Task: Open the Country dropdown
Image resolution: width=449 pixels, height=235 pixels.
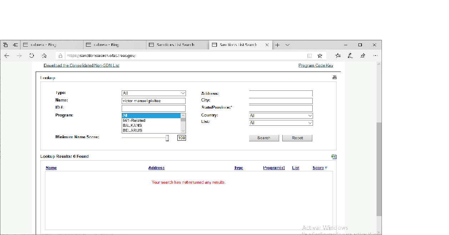Action: coord(281,116)
